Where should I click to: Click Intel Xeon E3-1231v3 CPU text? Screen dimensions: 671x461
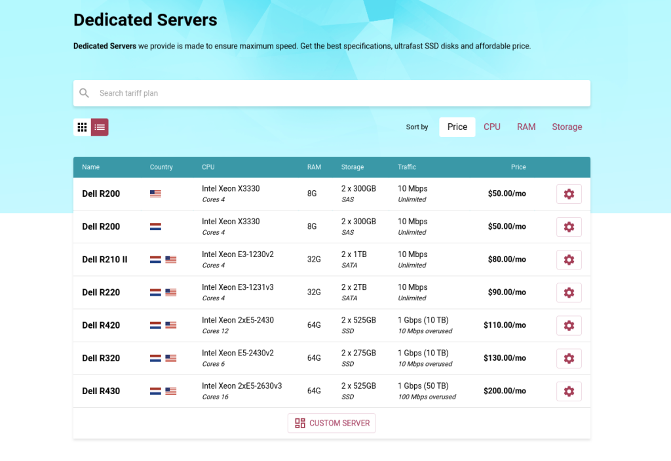(x=238, y=287)
